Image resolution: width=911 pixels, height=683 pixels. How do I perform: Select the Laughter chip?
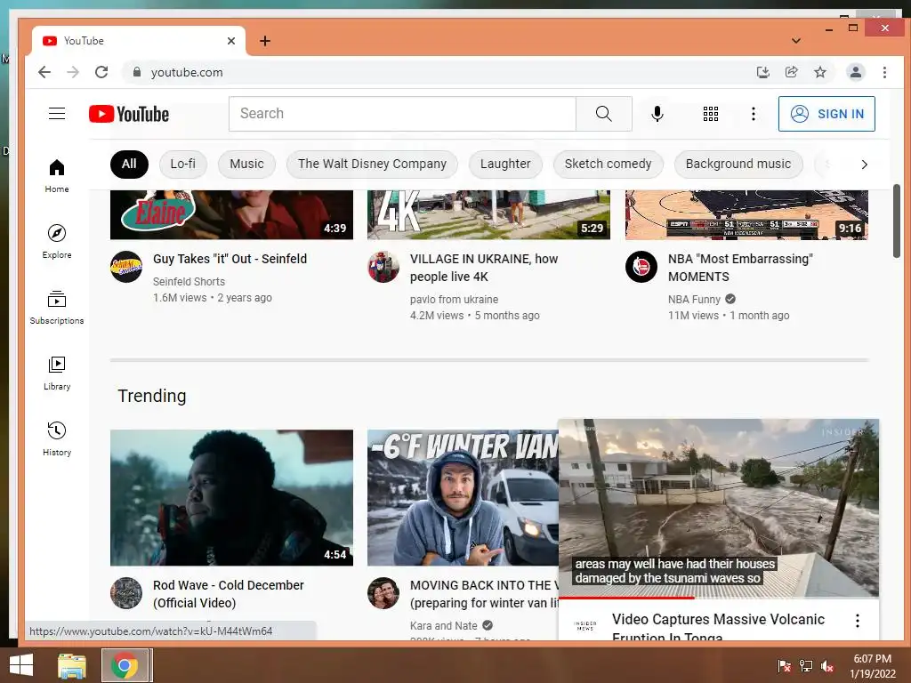505,164
